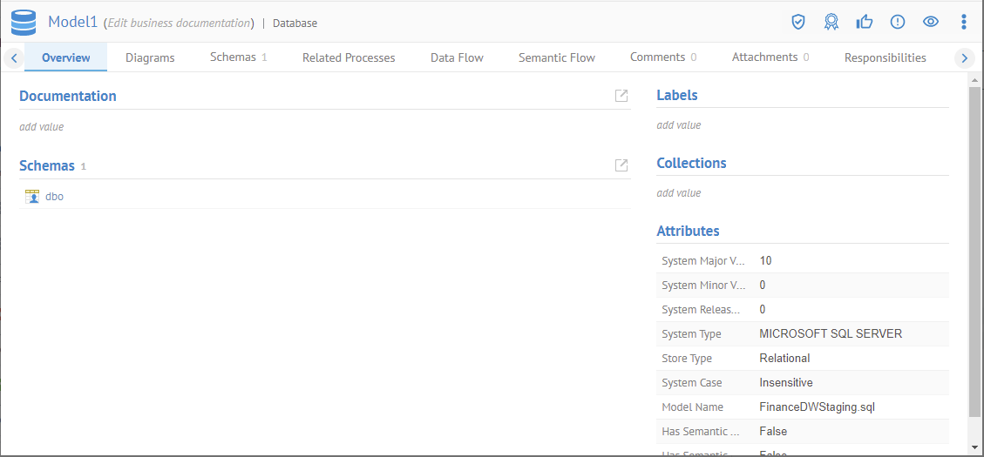
Task: Click the award ribbon endorsement icon
Action: point(831,22)
